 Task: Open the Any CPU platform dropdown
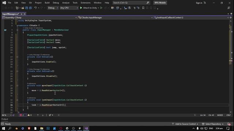click(x=69, y=8)
